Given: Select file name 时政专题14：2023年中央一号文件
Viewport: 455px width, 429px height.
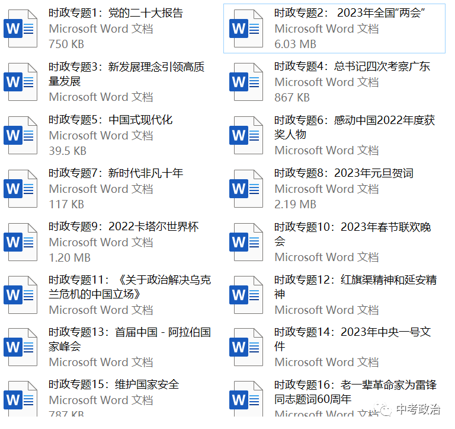Looking at the screenshot, I should point(353,339).
